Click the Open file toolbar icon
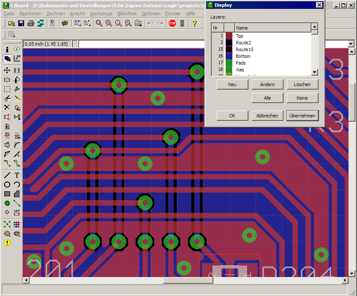 click(x=11, y=23)
